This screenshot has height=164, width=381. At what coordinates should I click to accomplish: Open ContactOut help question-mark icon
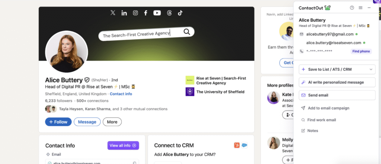coord(352,8)
